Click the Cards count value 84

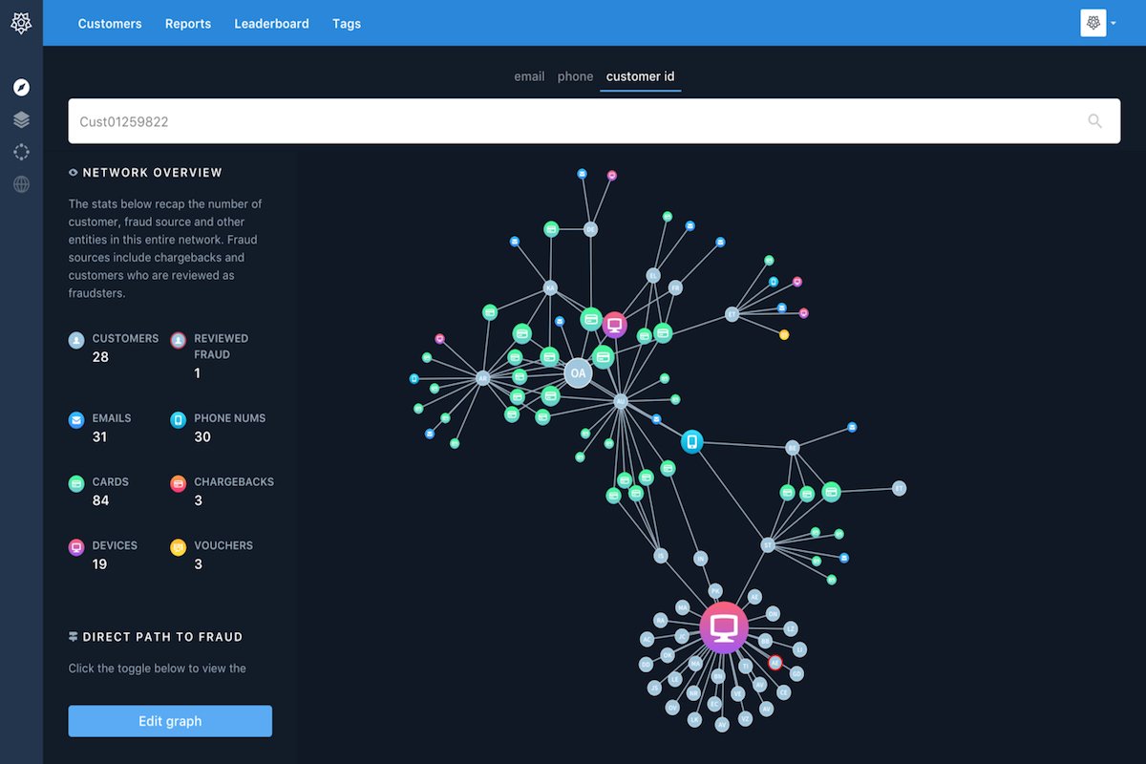101,500
